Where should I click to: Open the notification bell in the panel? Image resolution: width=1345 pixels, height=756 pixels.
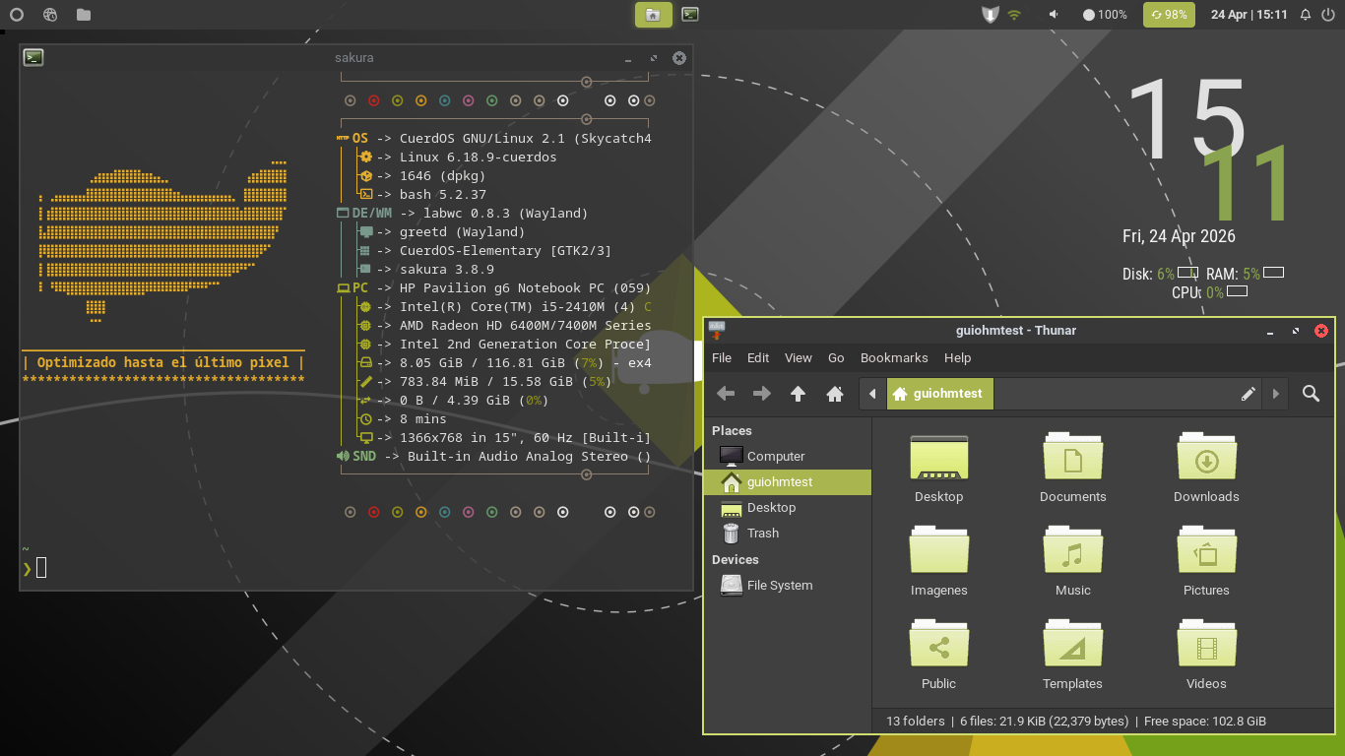pos(1306,15)
